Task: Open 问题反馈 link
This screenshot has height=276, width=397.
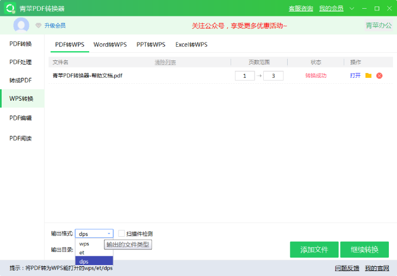Action: tap(347, 268)
